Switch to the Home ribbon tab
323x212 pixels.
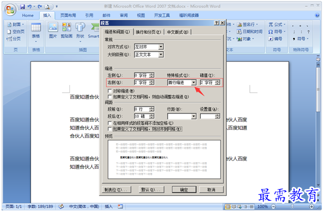click(28, 16)
